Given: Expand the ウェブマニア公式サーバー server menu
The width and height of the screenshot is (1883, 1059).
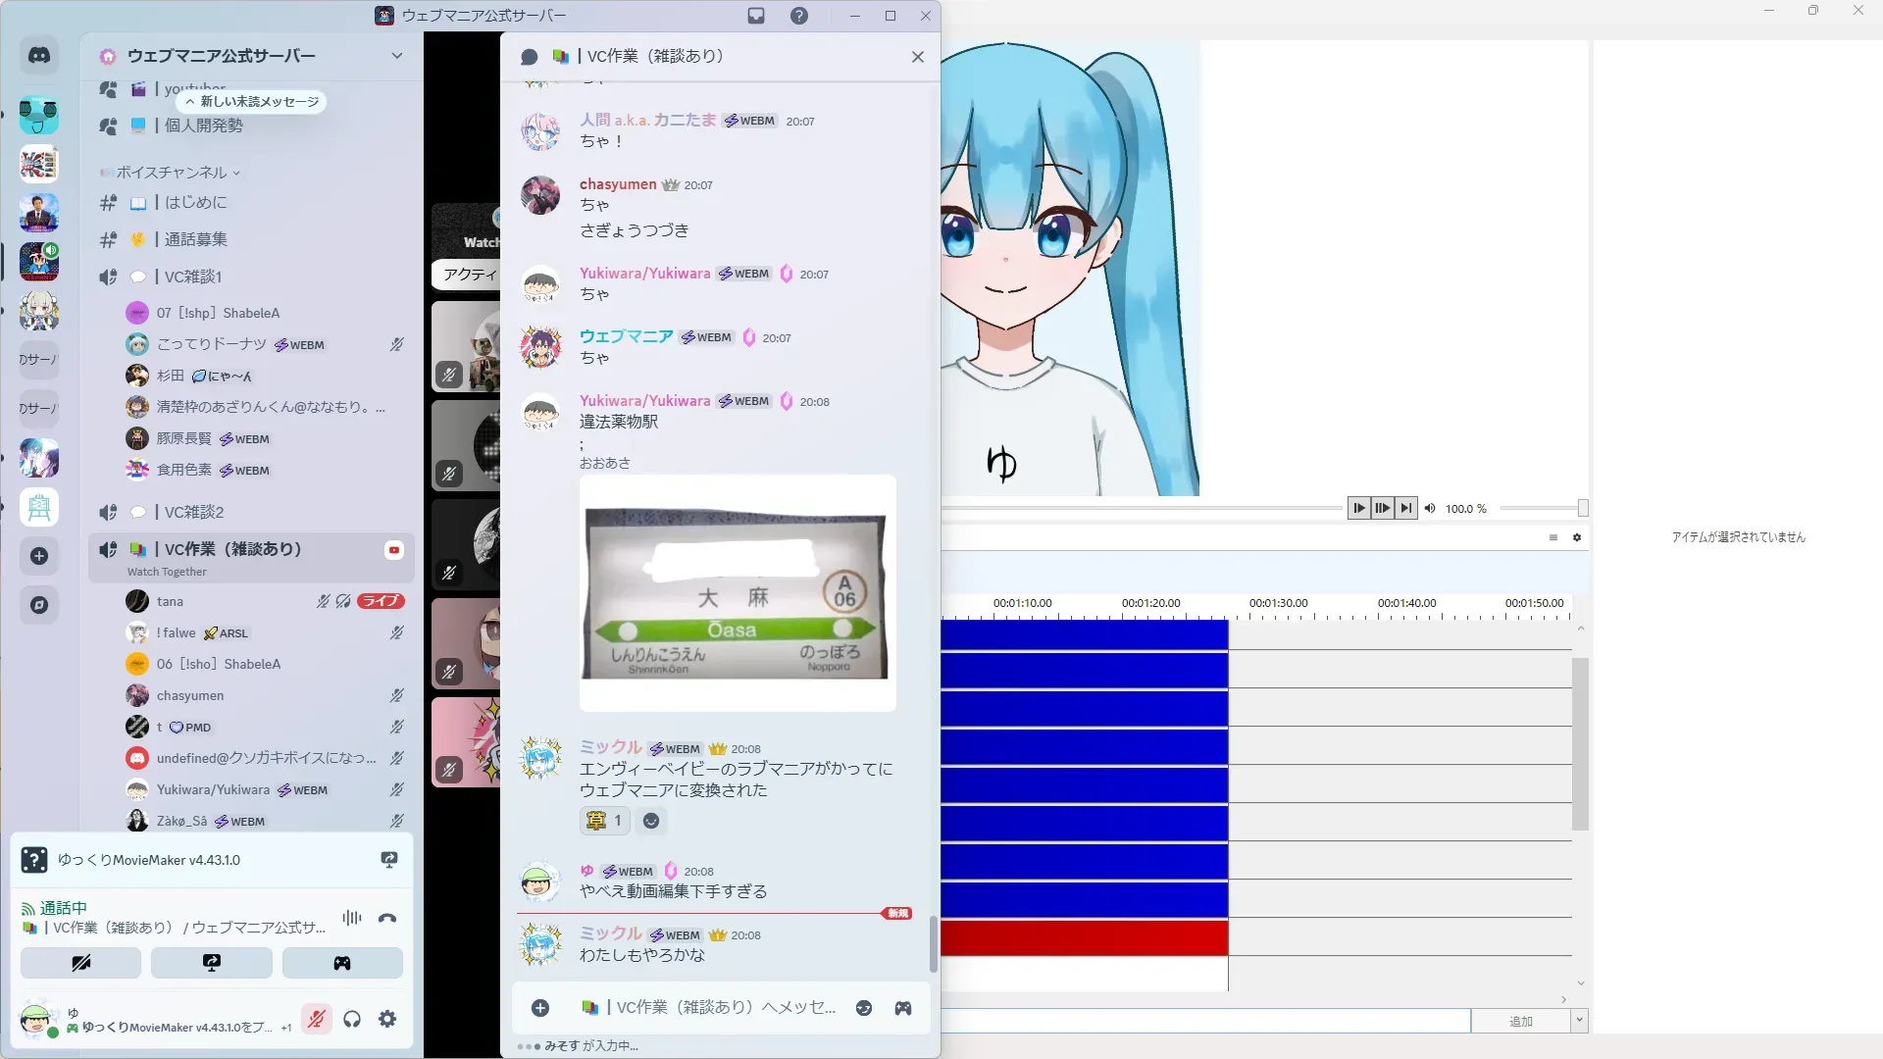Looking at the screenshot, I should coord(396,56).
